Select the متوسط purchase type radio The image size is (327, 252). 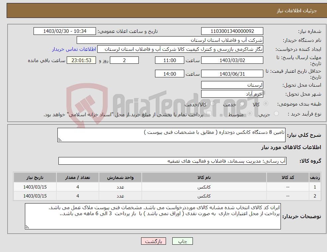(250, 114)
